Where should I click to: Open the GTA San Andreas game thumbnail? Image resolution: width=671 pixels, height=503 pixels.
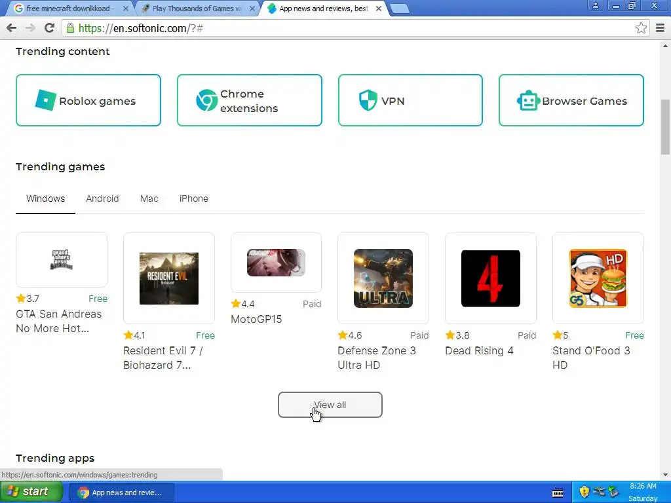coord(61,259)
